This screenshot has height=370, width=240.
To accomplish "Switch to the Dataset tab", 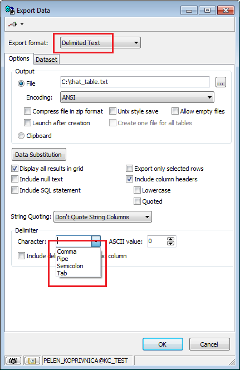I will click(46, 60).
